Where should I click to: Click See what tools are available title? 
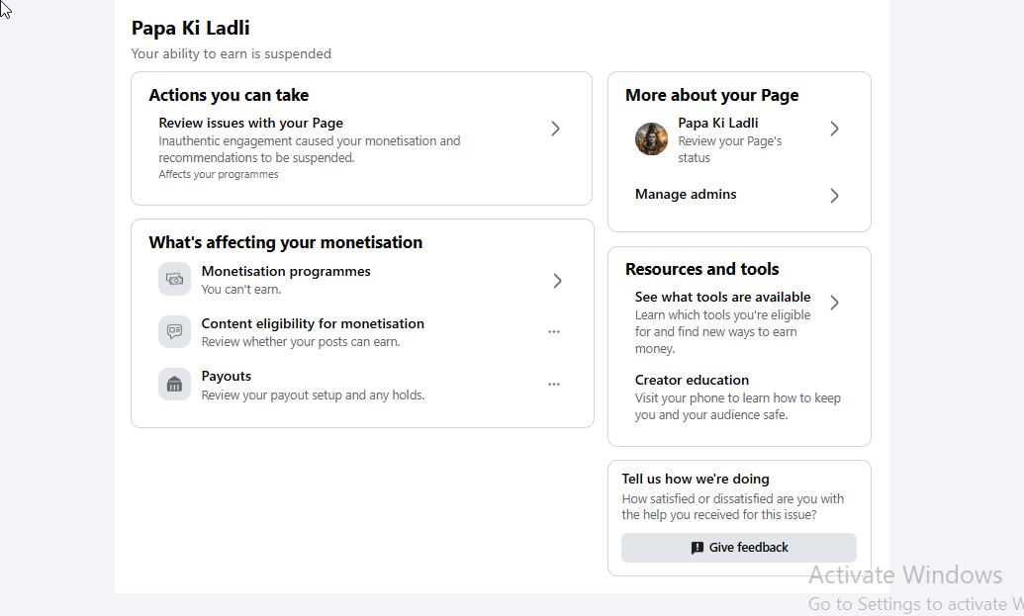tap(722, 297)
